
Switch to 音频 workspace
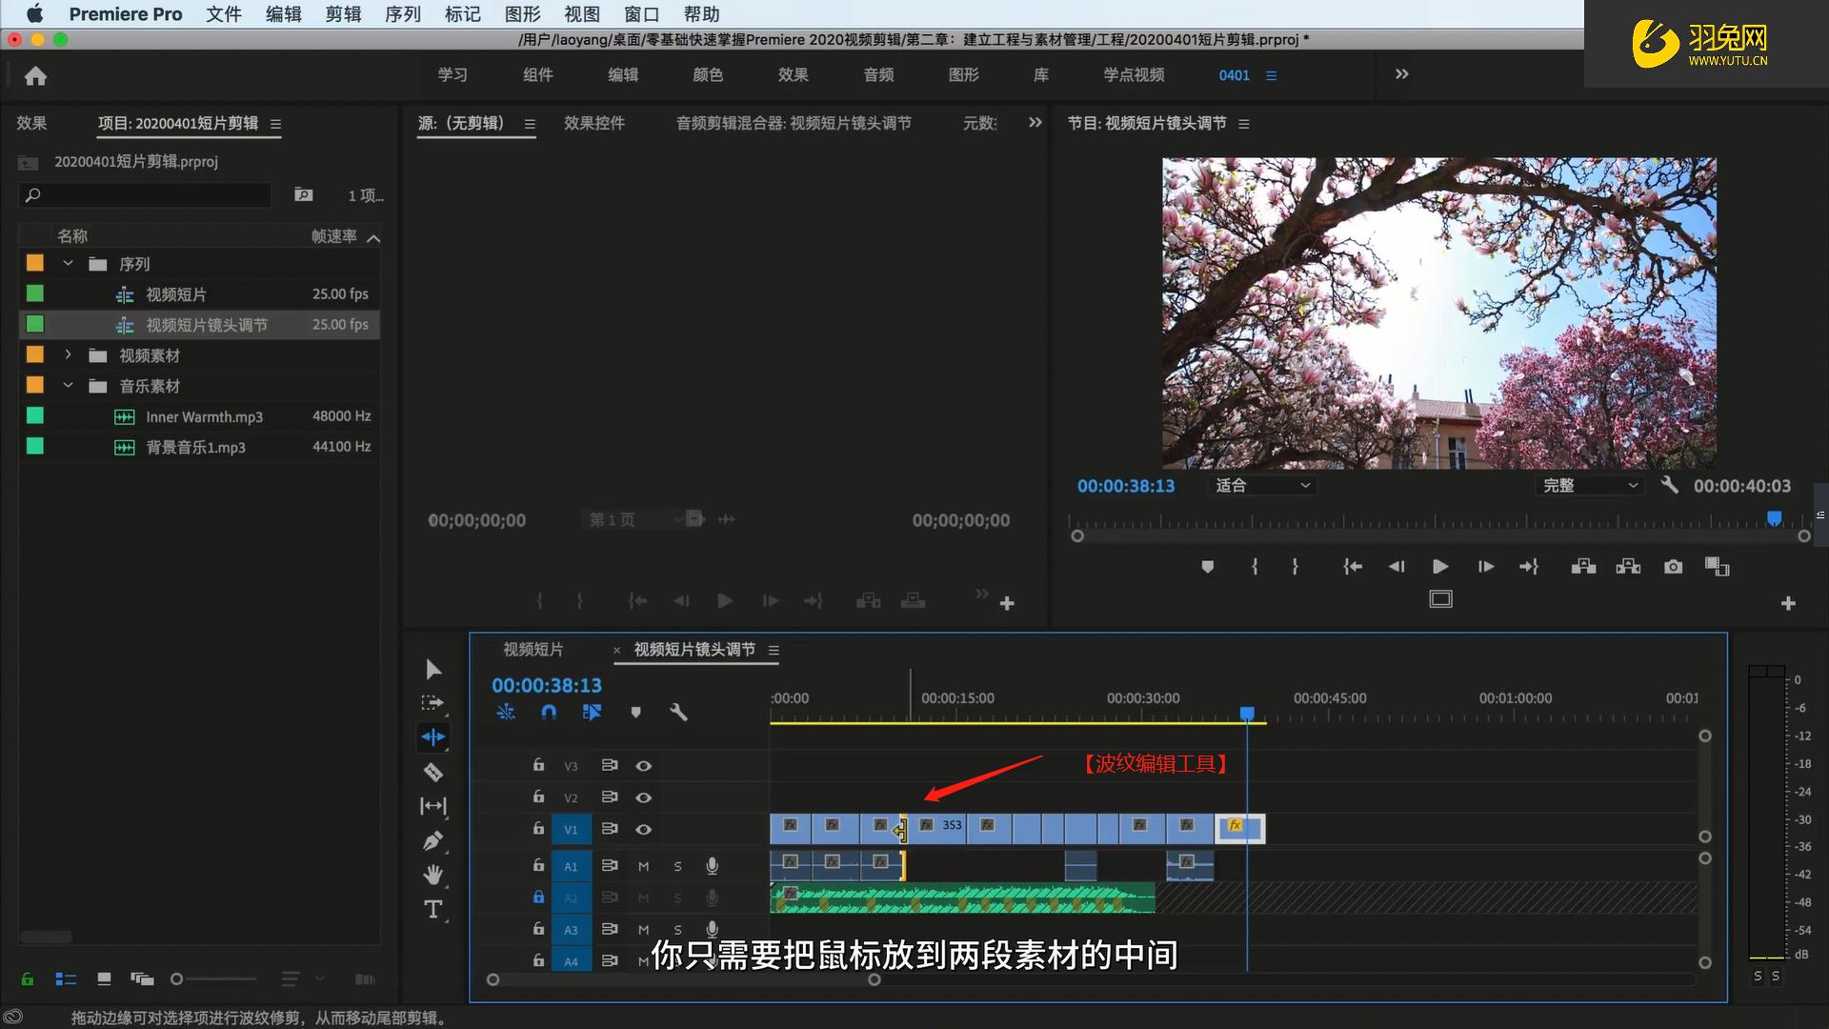pos(878,74)
